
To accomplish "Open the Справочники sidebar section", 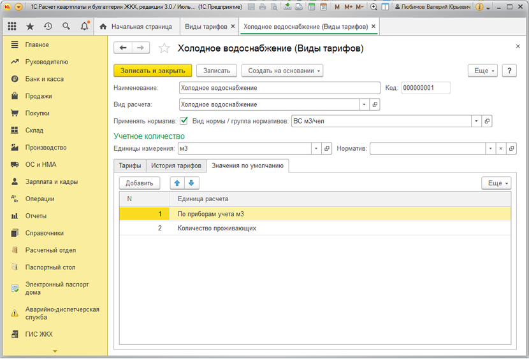I will (44, 233).
